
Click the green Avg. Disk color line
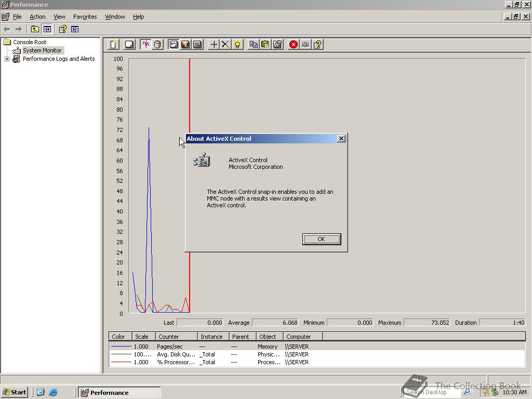(x=121, y=354)
